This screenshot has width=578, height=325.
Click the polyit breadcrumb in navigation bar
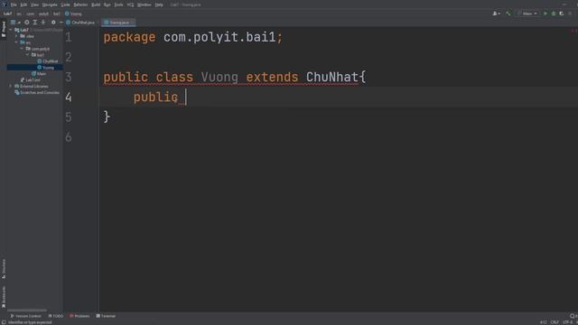[x=43, y=14]
